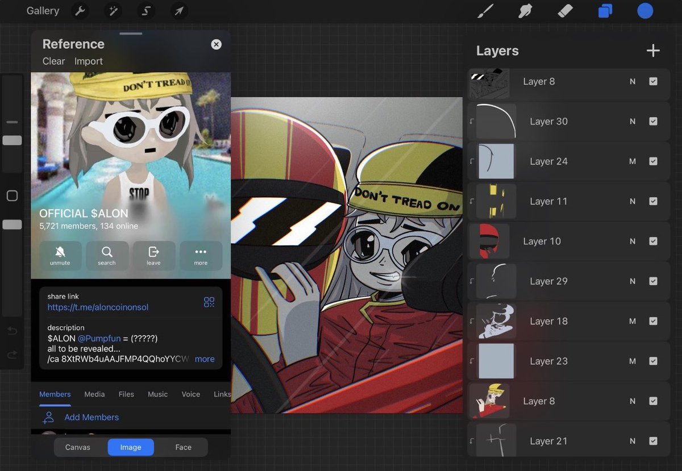Viewport: 682px width, 471px height.
Task: Open the blue color picker
Action: [645, 11]
